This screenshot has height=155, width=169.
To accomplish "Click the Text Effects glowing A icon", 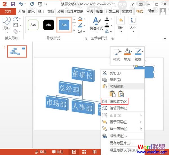I will coord(107,32).
